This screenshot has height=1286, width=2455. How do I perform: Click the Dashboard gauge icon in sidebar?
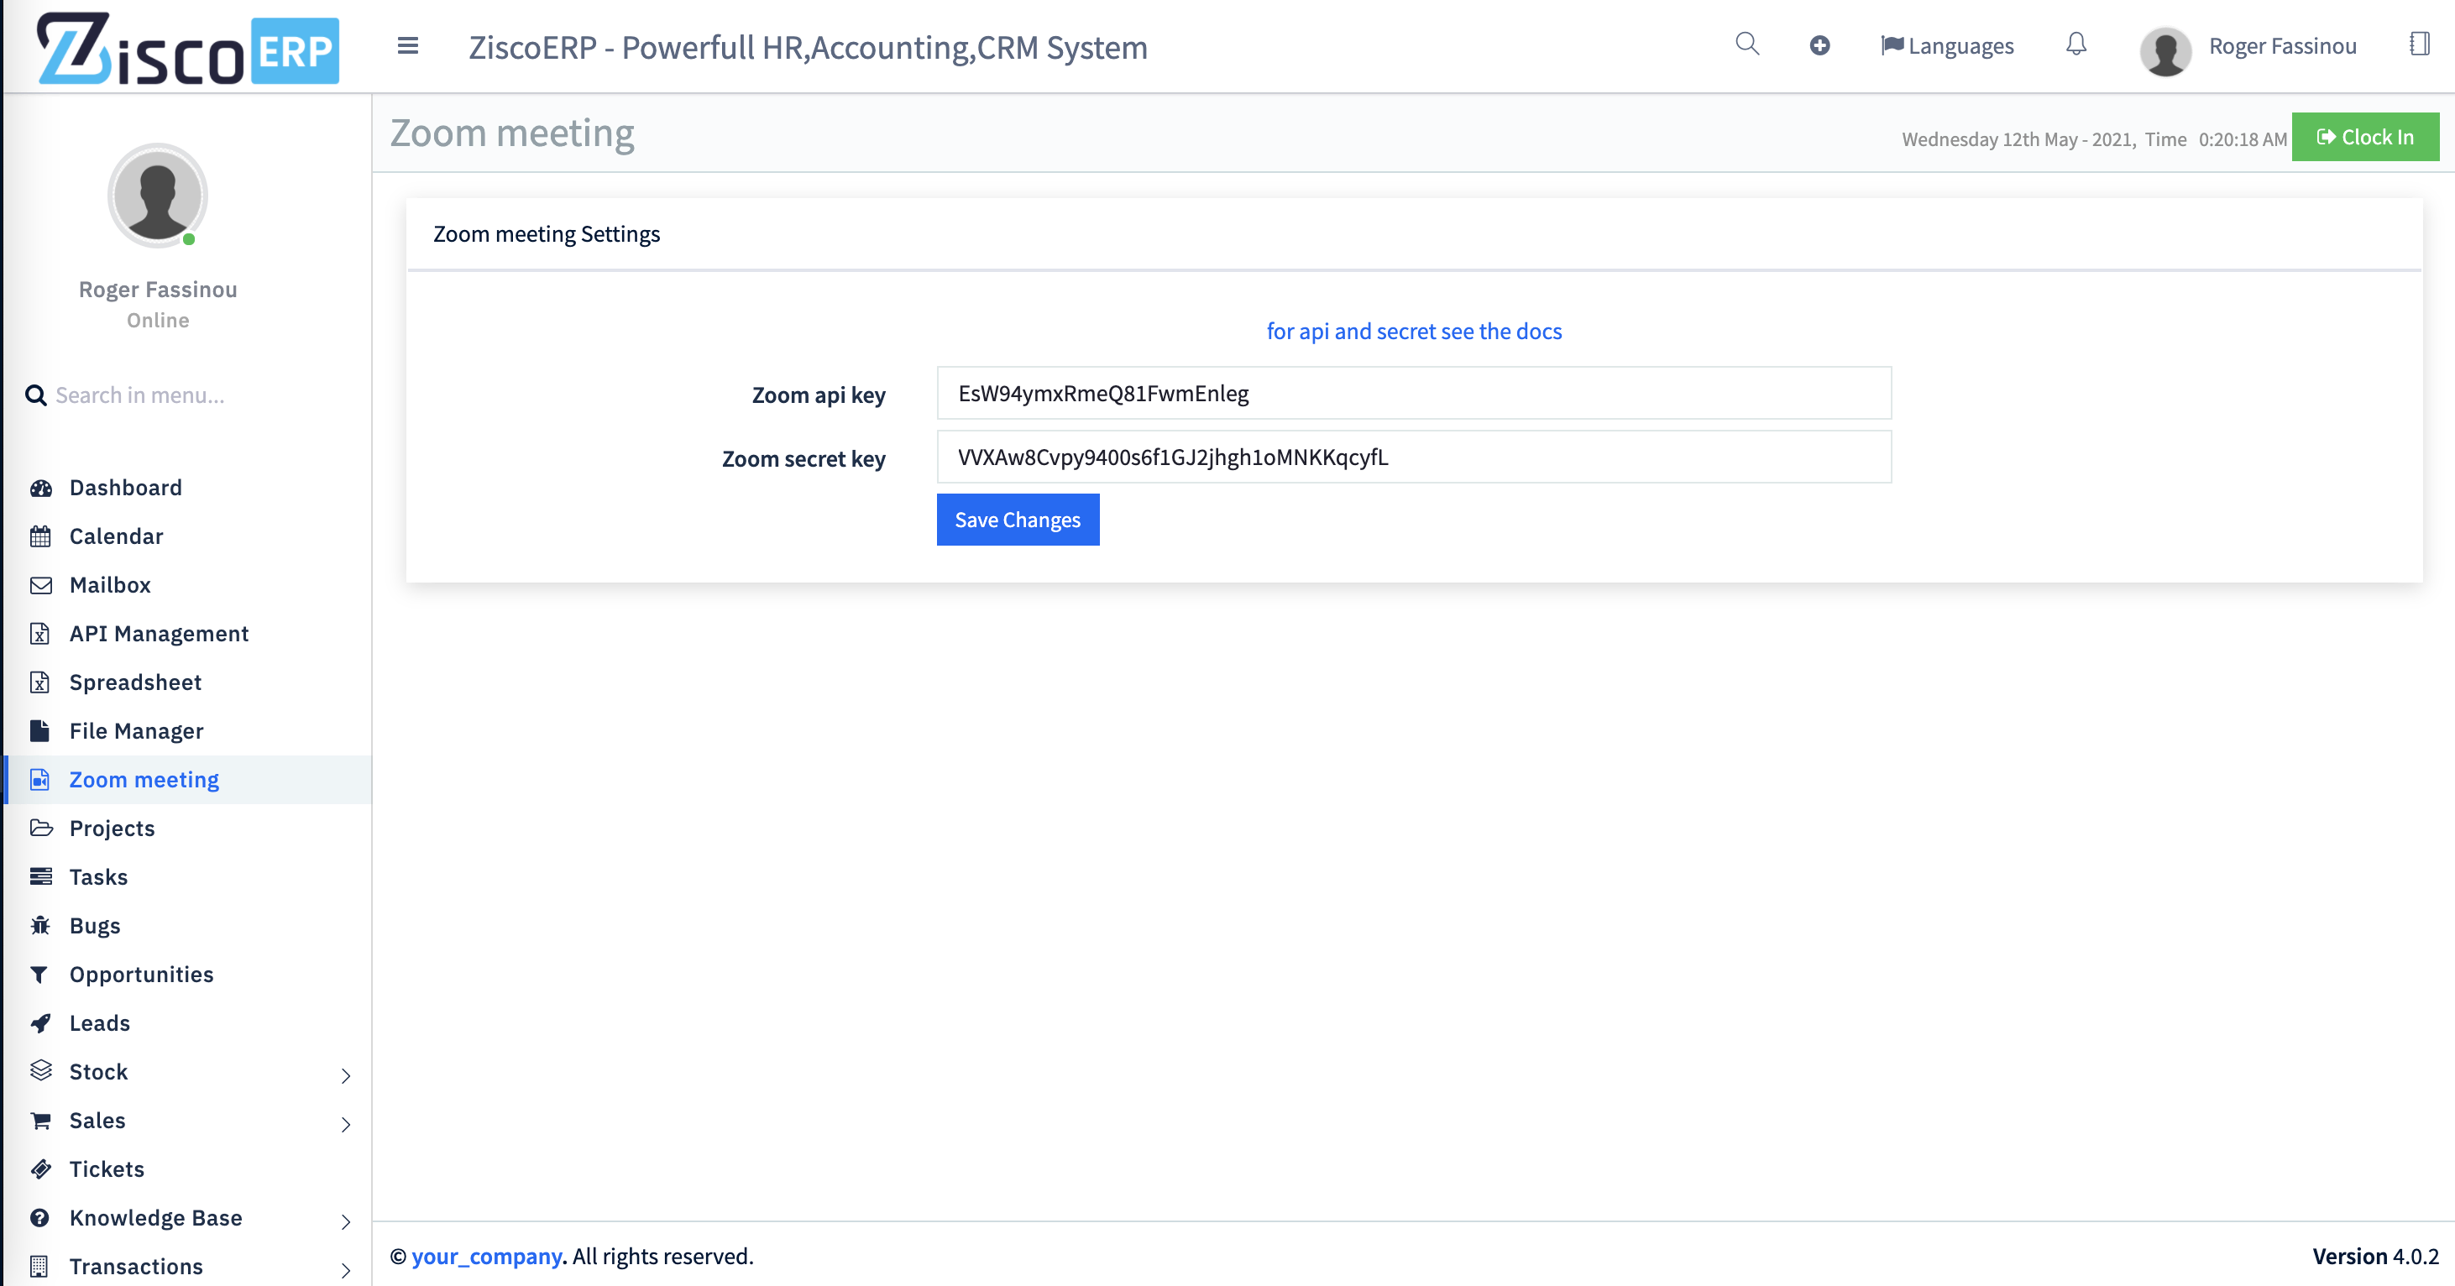click(40, 488)
